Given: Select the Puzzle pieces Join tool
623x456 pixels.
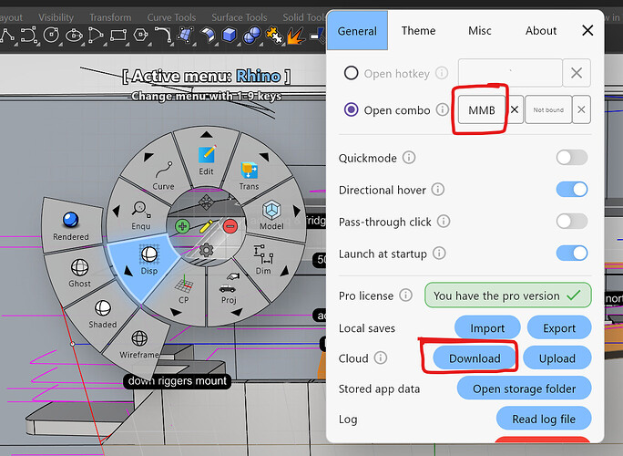Looking at the screenshot, I should point(274,35).
